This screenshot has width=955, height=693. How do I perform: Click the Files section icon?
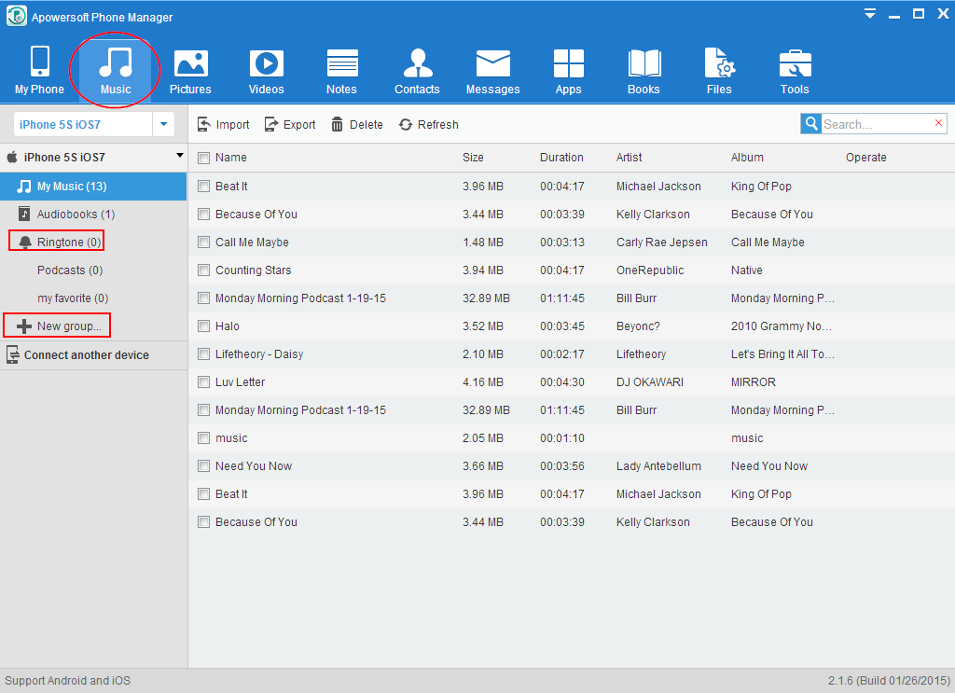pyautogui.click(x=719, y=71)
